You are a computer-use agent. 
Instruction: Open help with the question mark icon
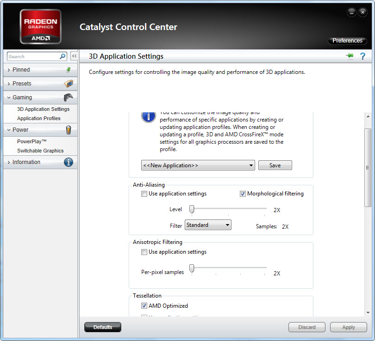click(x=362, y=56)
